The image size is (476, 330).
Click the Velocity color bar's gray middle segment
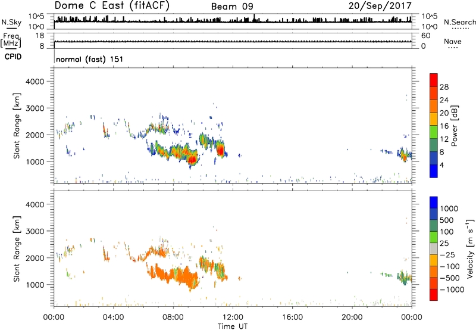point(434,248)
